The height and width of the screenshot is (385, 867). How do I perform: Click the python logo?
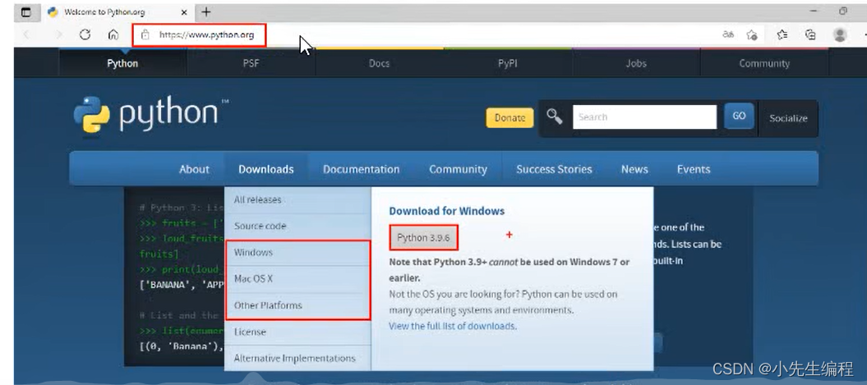click(x=150, y=114)
